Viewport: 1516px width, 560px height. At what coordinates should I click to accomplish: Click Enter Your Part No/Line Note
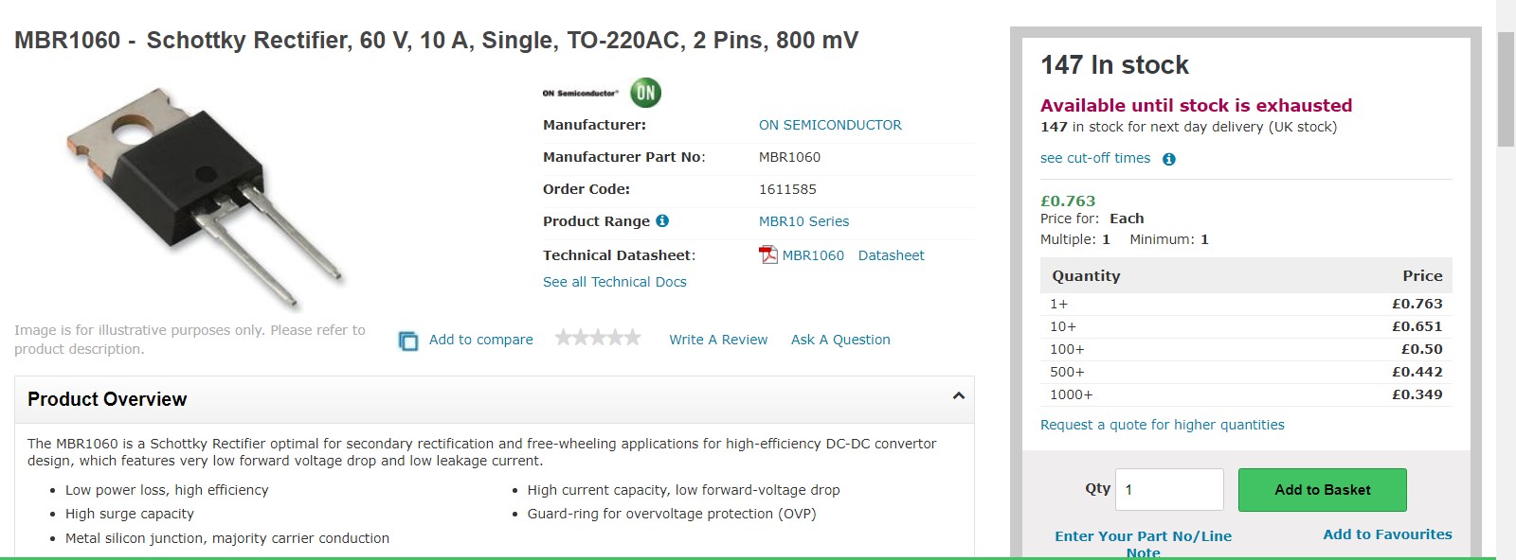pos(1144,544)
